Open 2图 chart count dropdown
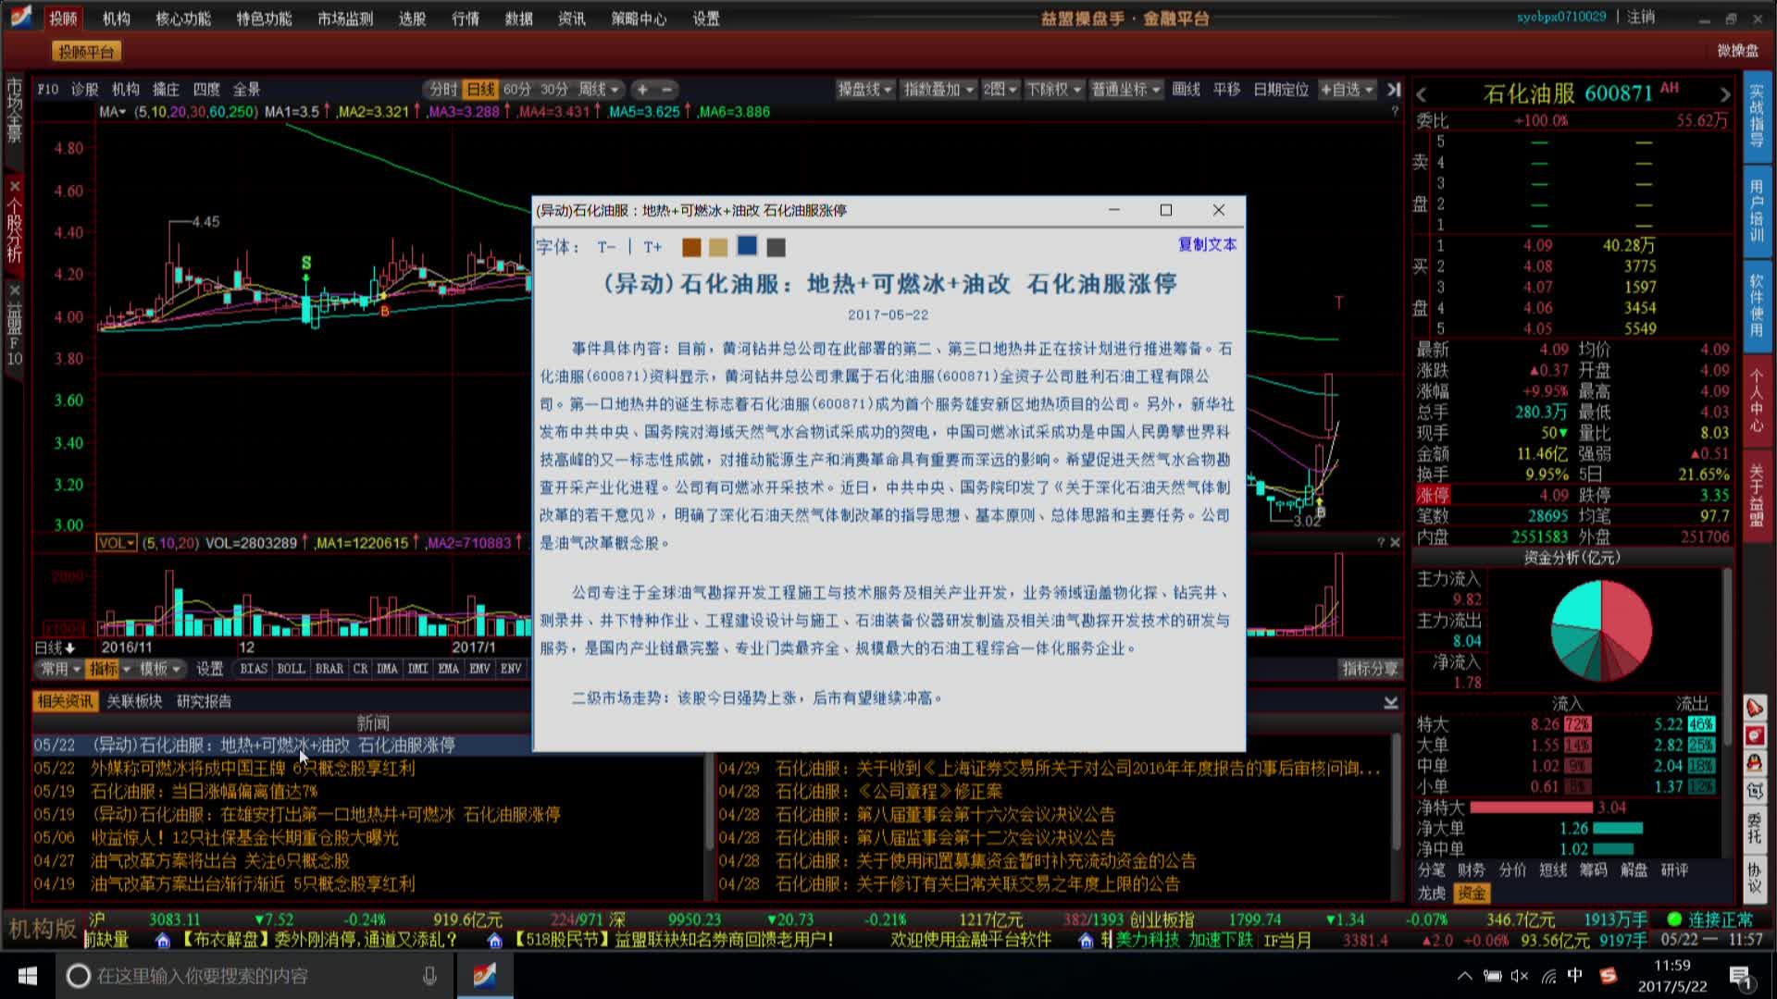 1000,90
